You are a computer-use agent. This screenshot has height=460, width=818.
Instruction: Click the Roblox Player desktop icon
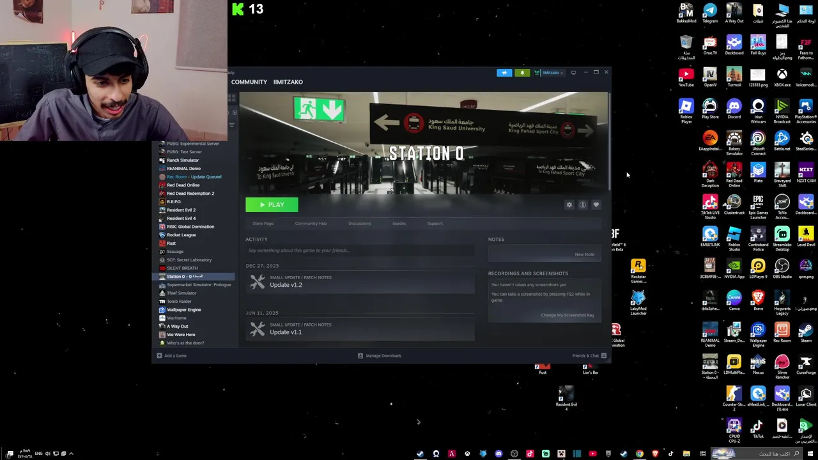pos(686,110)
